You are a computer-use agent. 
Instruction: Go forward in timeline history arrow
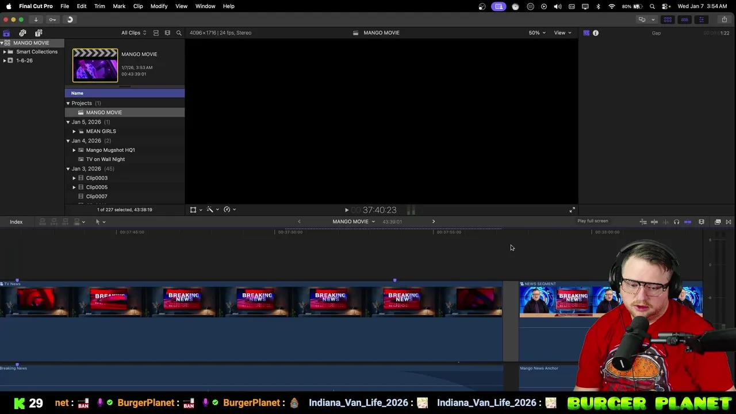(434, 222)
